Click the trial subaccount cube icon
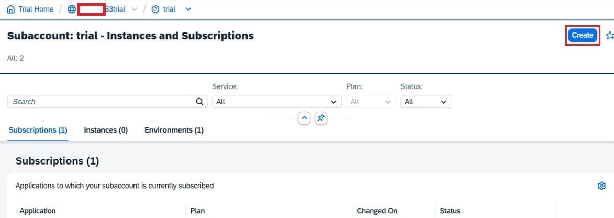The image size is (614, 218). point(155,9)
